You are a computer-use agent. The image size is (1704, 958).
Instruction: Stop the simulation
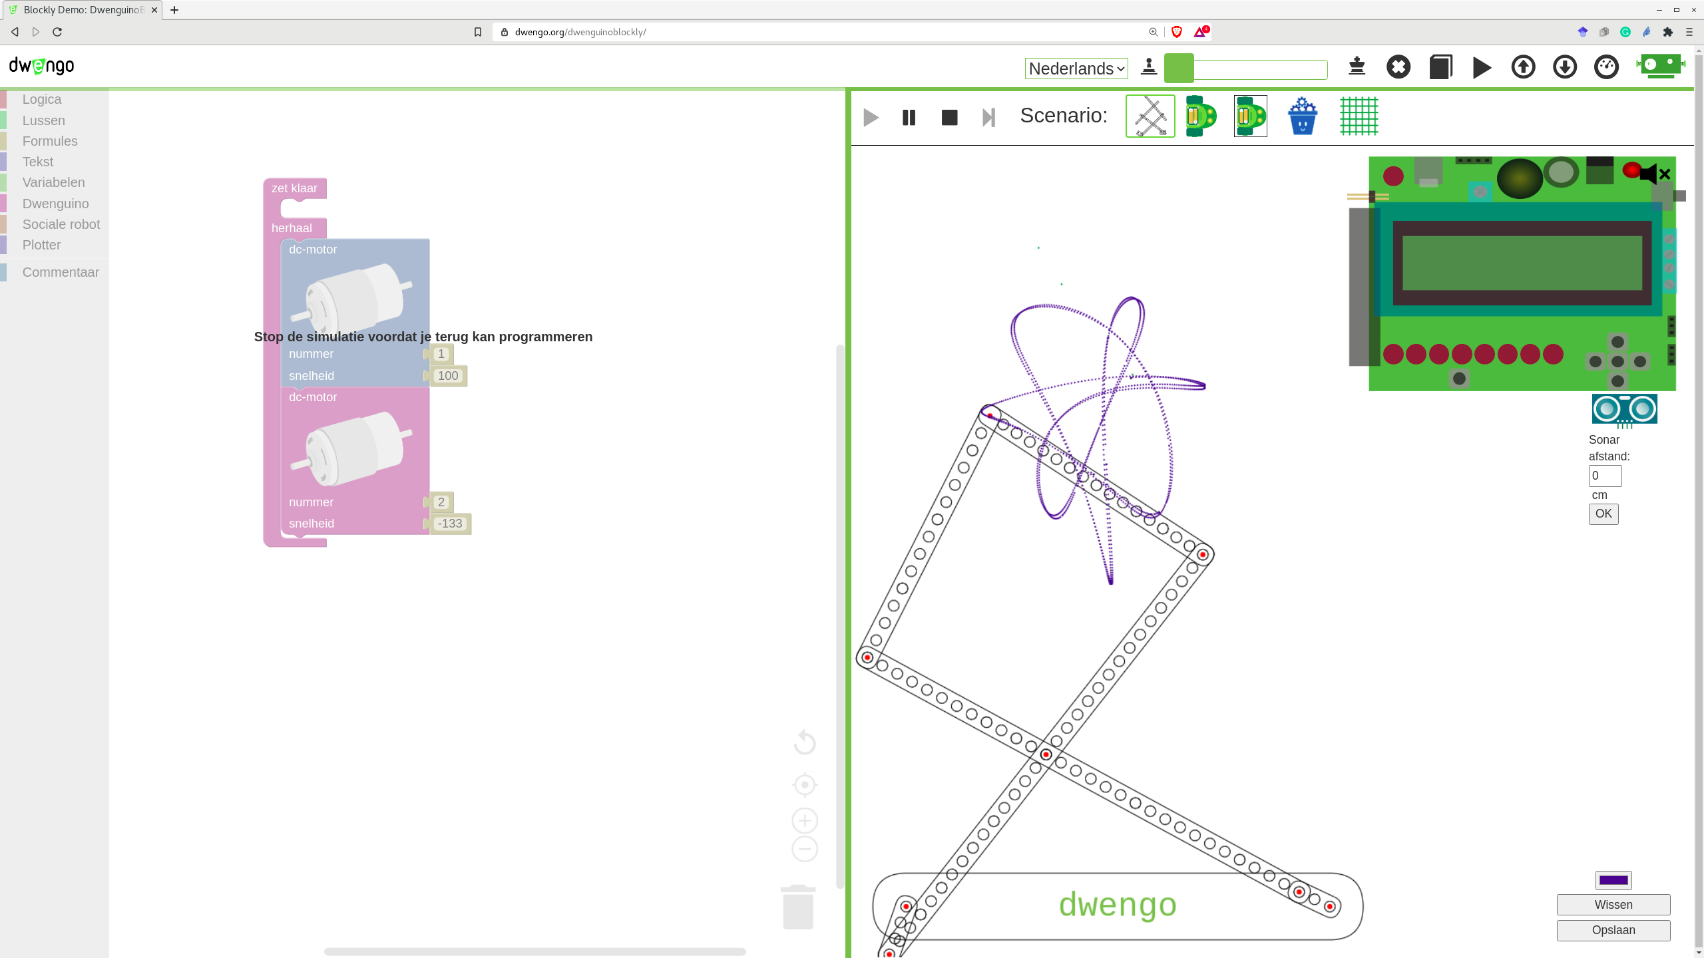[949, 118]
